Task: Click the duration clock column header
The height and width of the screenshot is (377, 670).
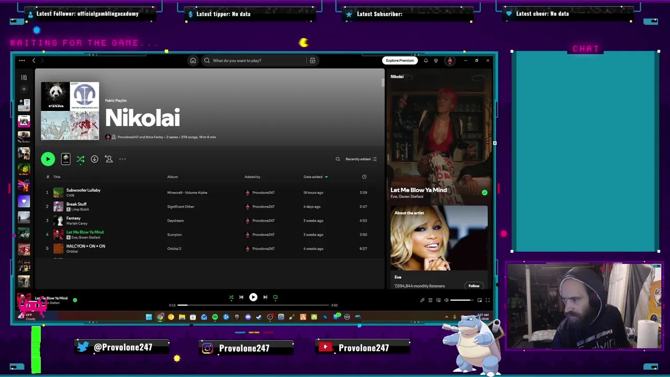Action: (364, 177)
